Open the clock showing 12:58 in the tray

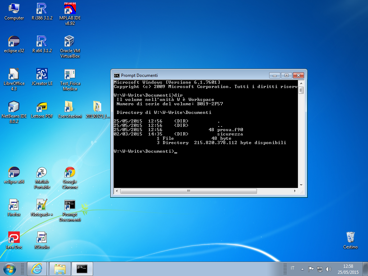[348, 269]
